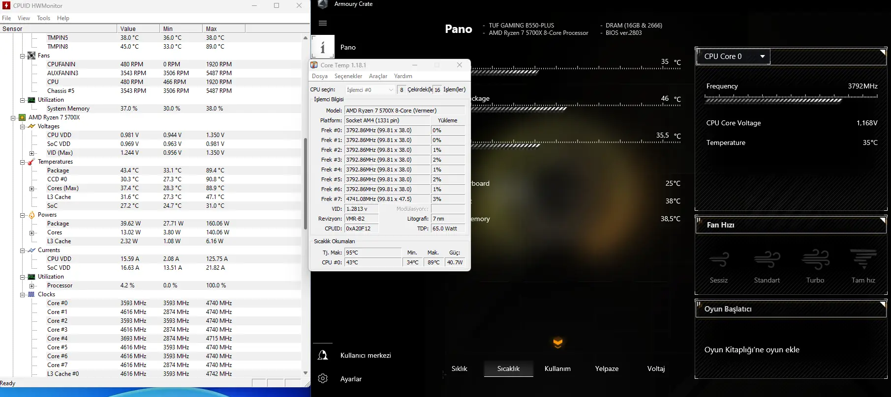Click the Powers flame icon
The width and height of the screenshot is (891, 397).
(x=31, y=215)
